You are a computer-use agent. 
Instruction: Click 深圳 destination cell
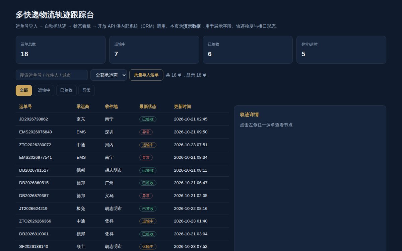click(x=109, y=132)
